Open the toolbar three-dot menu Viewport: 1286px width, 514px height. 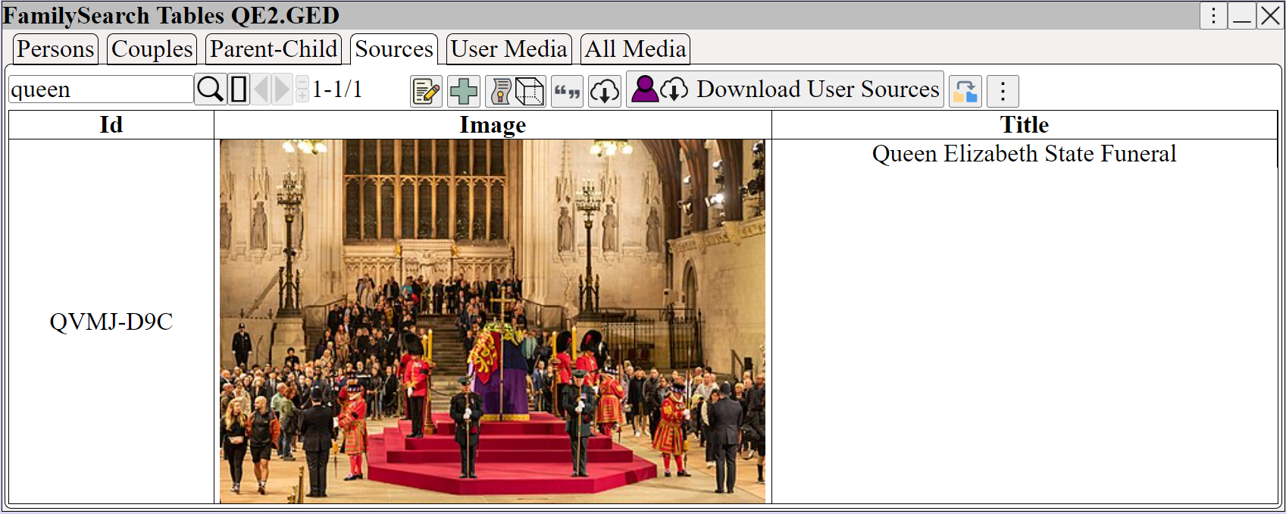click(1003, 91)
